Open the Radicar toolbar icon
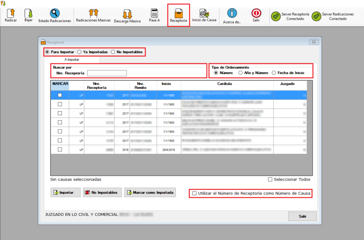This screenshot has height=240, width=364. [x=10, y=14]
